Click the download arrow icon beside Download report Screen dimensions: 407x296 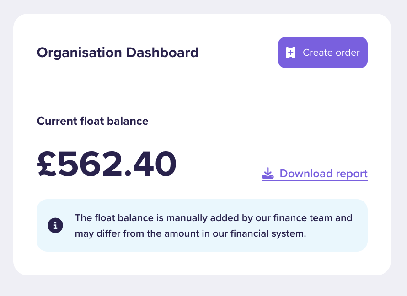268,173
